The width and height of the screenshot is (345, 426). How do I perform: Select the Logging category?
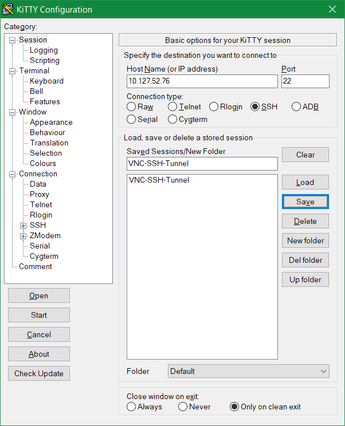coord(44,50)
